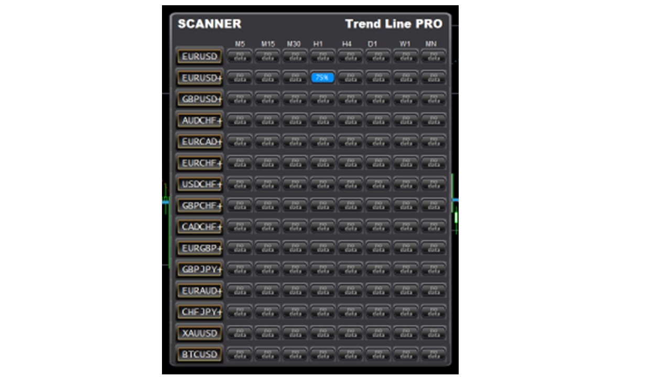Click the Trend Line PRO title text
Screen dimensions: 671x377
[x=394, y=24]
